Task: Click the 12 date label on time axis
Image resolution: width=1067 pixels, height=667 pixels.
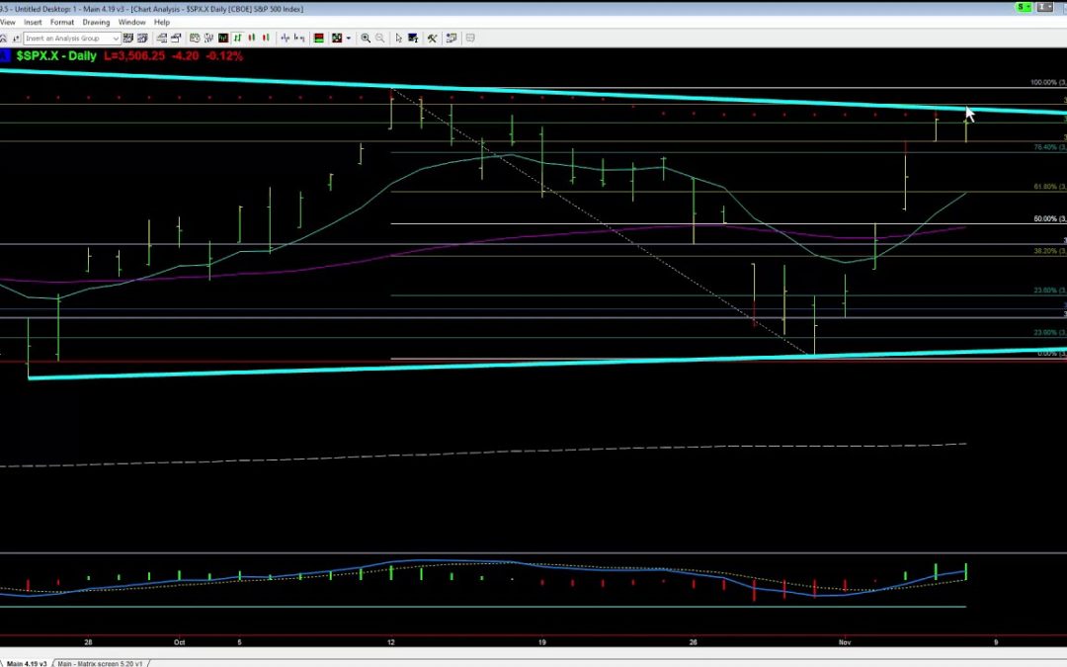Action: [x=390, y=642]
